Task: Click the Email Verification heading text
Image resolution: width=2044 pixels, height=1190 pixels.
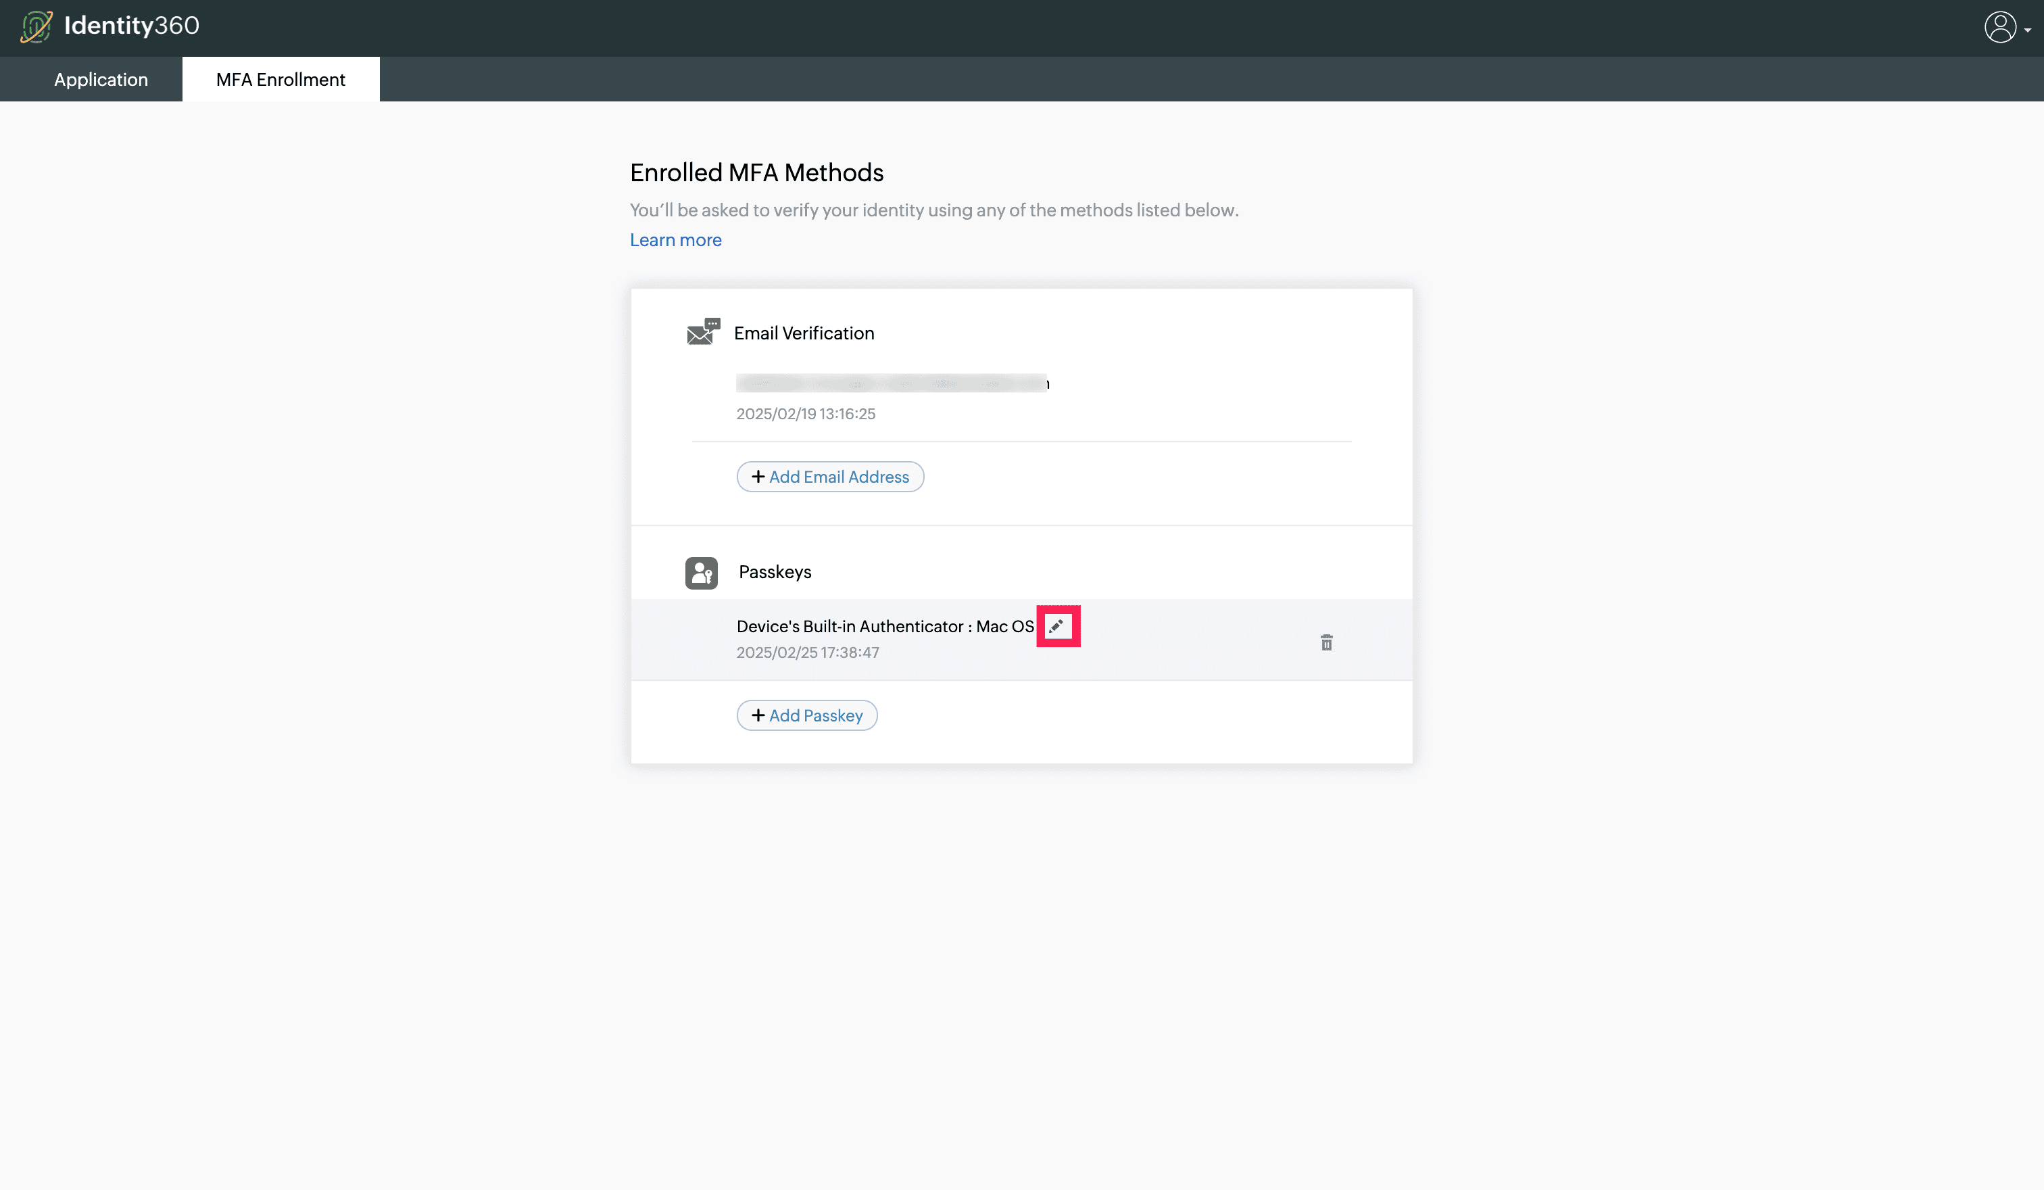Action: coord(803,333)
